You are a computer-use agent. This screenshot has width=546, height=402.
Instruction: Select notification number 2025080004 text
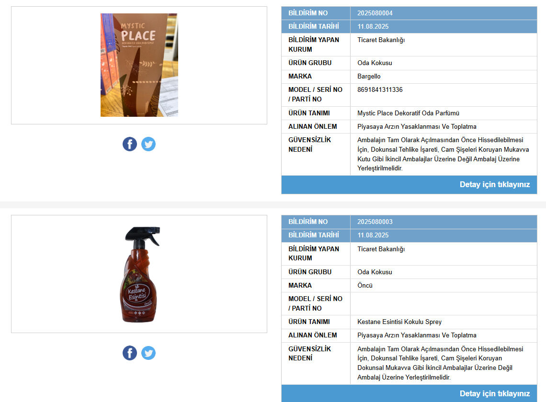pyautogui.click(x=375, y=13)
